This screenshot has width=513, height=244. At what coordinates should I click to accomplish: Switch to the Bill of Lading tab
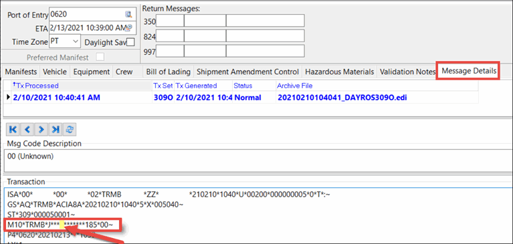coord(168,72)
